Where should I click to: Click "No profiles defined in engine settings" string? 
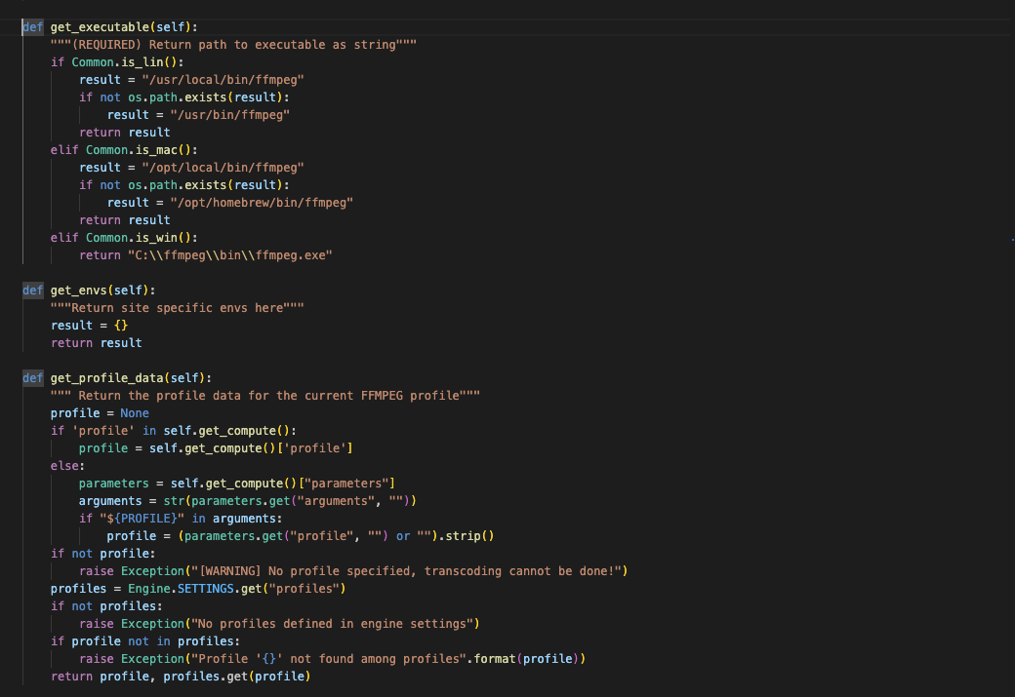point(333,624)
